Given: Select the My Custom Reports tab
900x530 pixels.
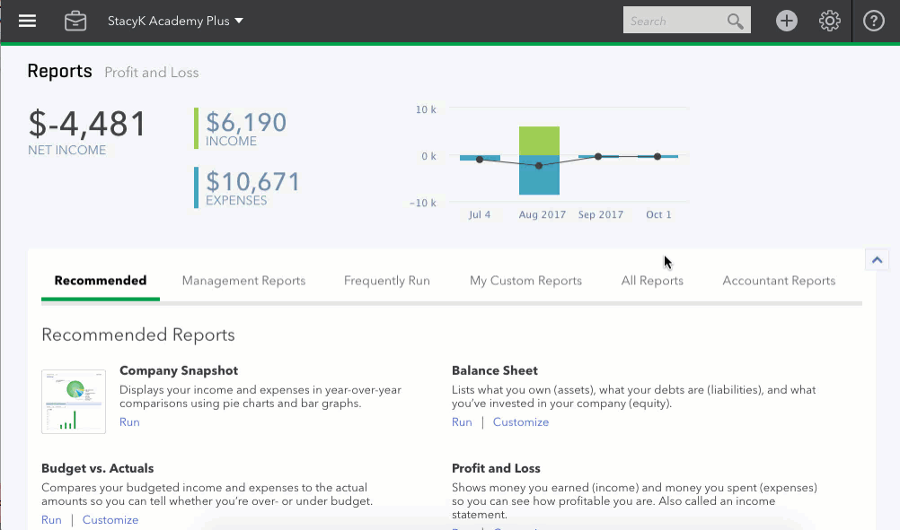Looking at the screenshot, I should [x=525, y=281].
